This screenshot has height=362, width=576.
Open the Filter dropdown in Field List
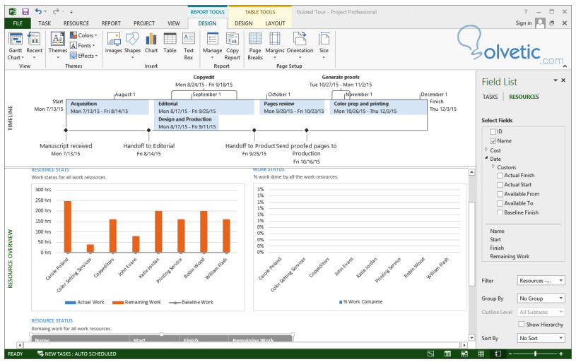coord(541,281)
